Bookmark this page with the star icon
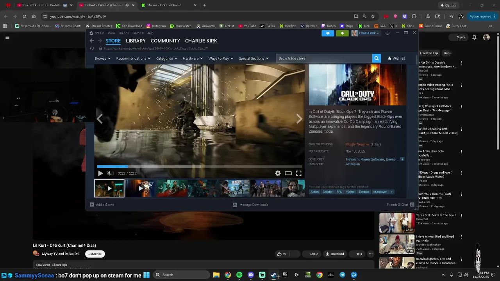 (373, 16)
